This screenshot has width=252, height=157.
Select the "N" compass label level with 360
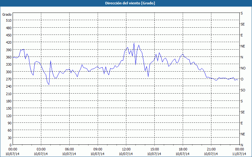click(242, 57)
